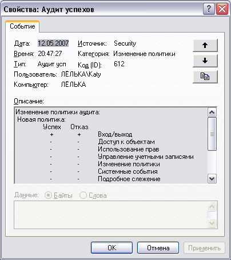This screenshot has height=260, width=231.
Task: Click the Доступ к объектам row
Action: [126, 142]
